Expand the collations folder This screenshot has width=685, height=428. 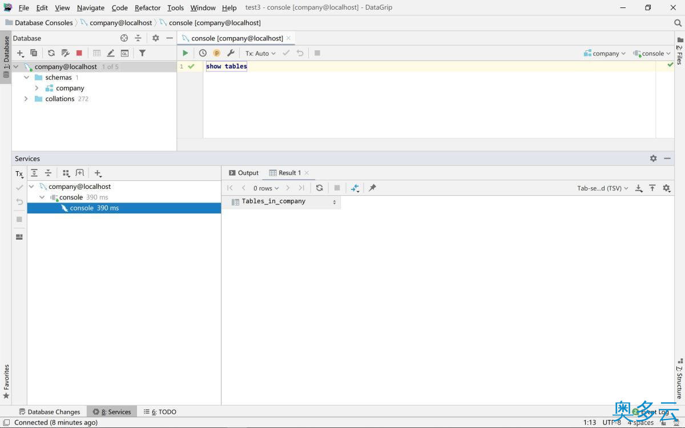click(x=26, y=99)
